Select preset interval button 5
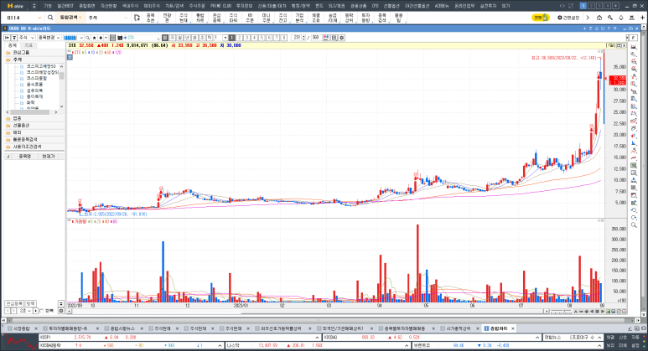 (x=262, y=38)
